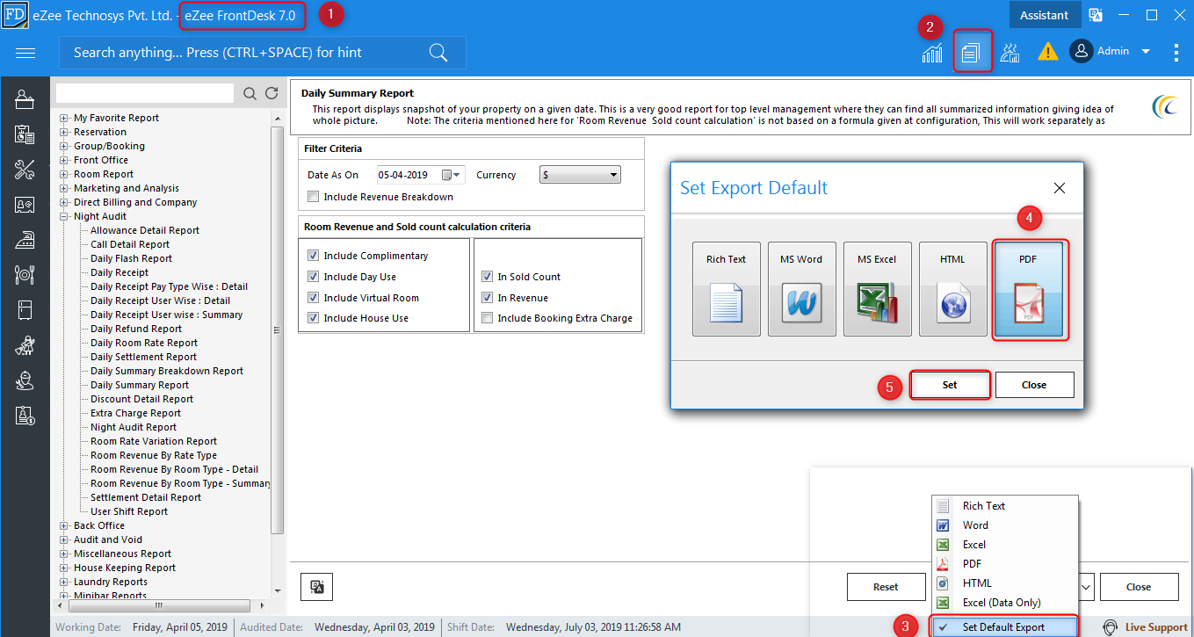1194x637 pixels.
Task: Open the vertical three-dots options menu
Action: click(x=1176, y=53)
